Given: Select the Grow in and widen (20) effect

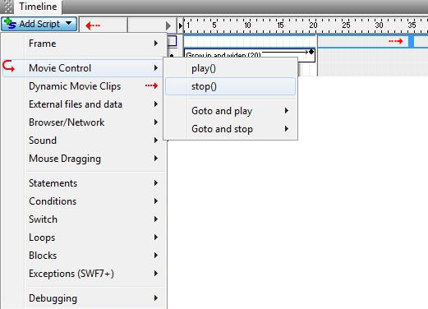Looking at the screenshot, I should [x=250, y=55].
